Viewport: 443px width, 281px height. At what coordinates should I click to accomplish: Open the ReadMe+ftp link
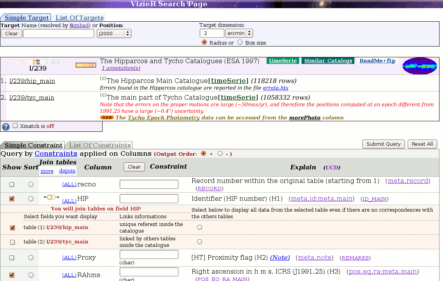coord(377,61)
